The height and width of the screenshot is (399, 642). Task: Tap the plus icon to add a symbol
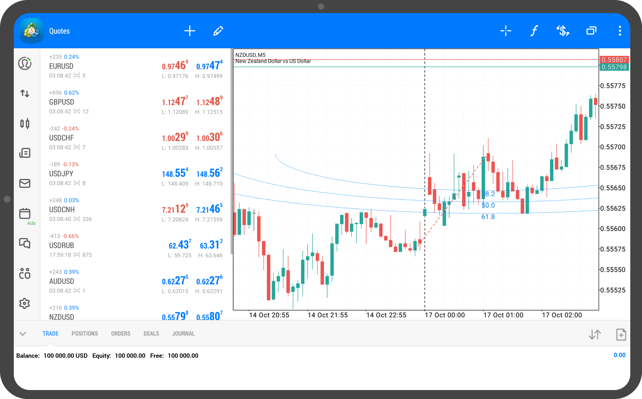click(x=190, y=31)
